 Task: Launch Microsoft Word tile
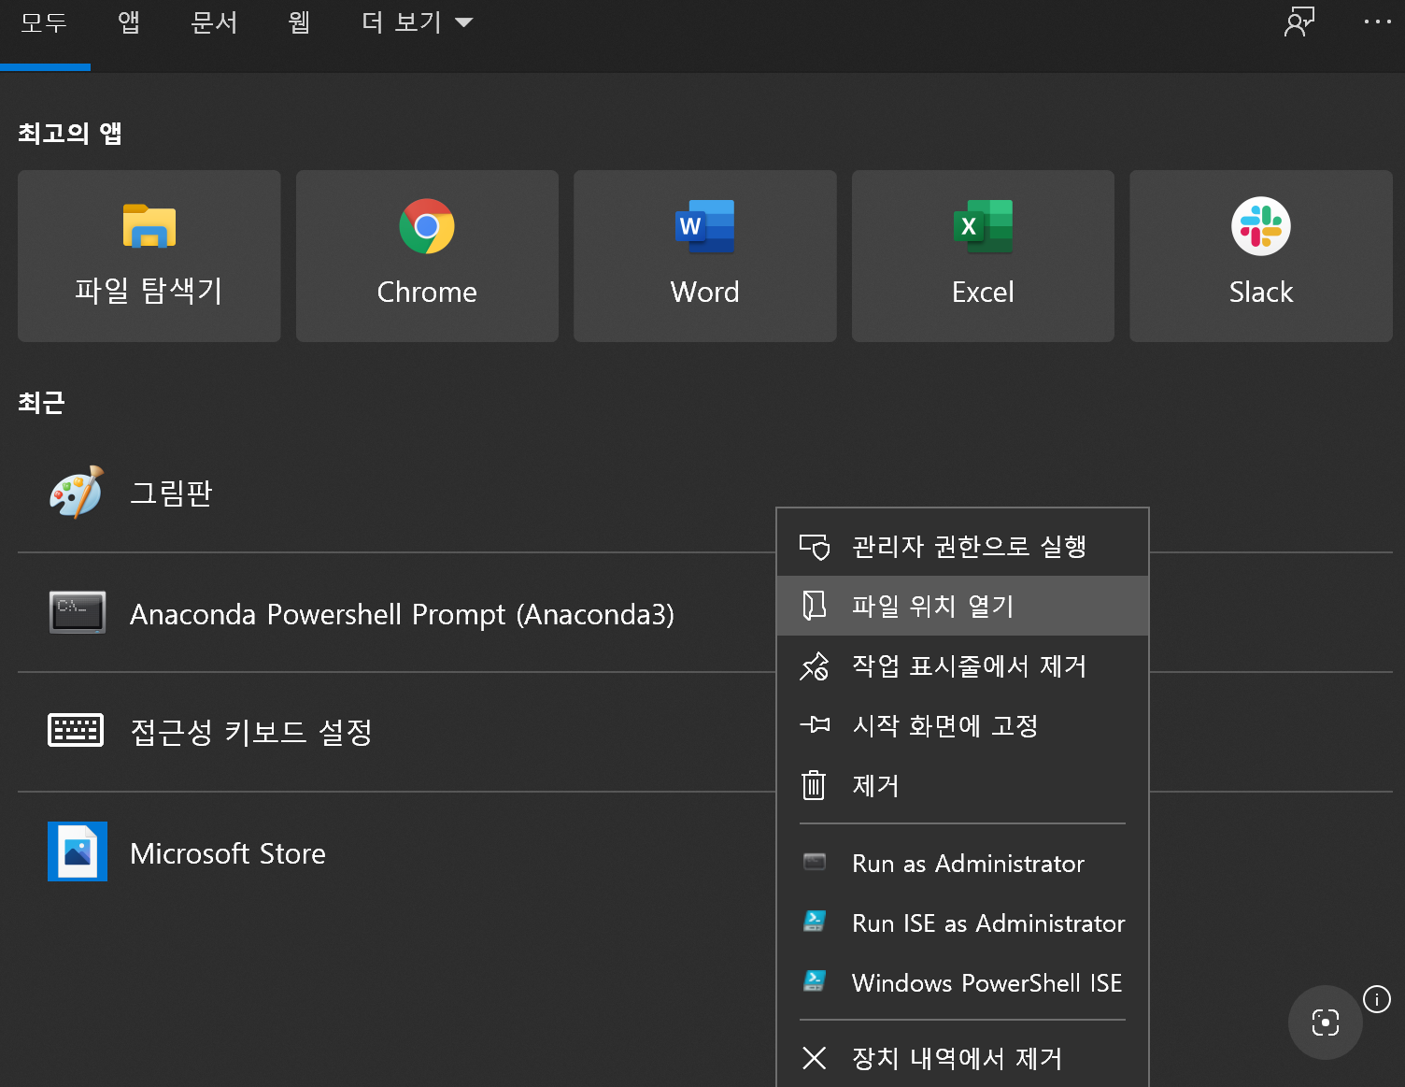coord(704,255)
